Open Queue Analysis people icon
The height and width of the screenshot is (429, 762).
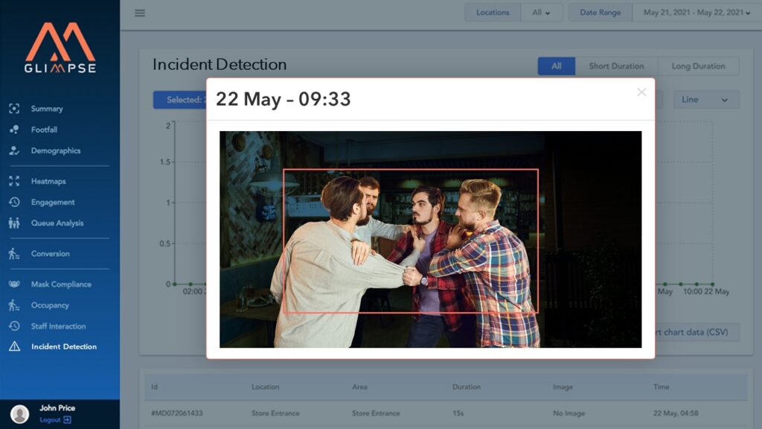[x=14, y=223]
